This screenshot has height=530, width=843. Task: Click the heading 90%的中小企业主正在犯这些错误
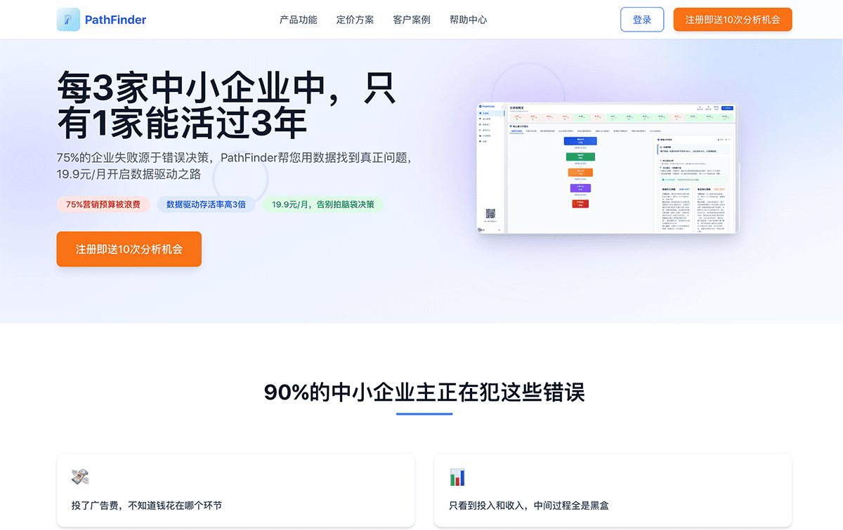point(424,392)
